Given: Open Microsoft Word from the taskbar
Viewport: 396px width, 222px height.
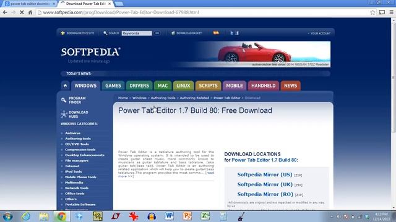Looking at the screenshot, I should coord(169,216).
